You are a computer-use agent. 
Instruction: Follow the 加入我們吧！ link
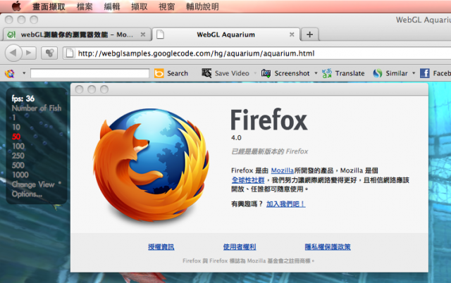click(x=285, y=204)
